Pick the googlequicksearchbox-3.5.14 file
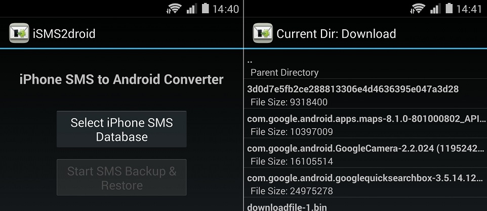Image resolution: width=487 pixels, height=211 pixels. (x=366, y=183)
